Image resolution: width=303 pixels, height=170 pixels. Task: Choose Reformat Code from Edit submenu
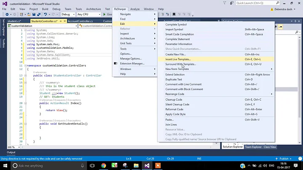[x=175, y=109]
